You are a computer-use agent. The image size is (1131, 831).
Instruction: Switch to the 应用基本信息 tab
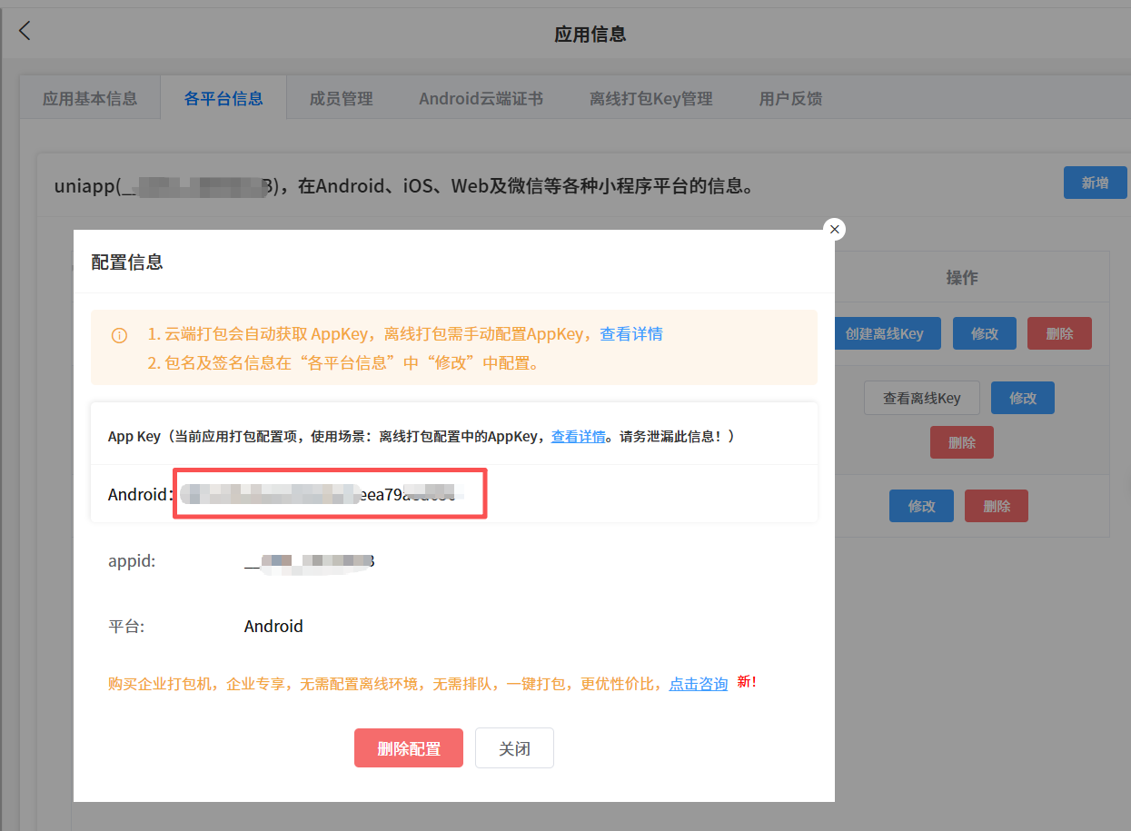point(90,98)
